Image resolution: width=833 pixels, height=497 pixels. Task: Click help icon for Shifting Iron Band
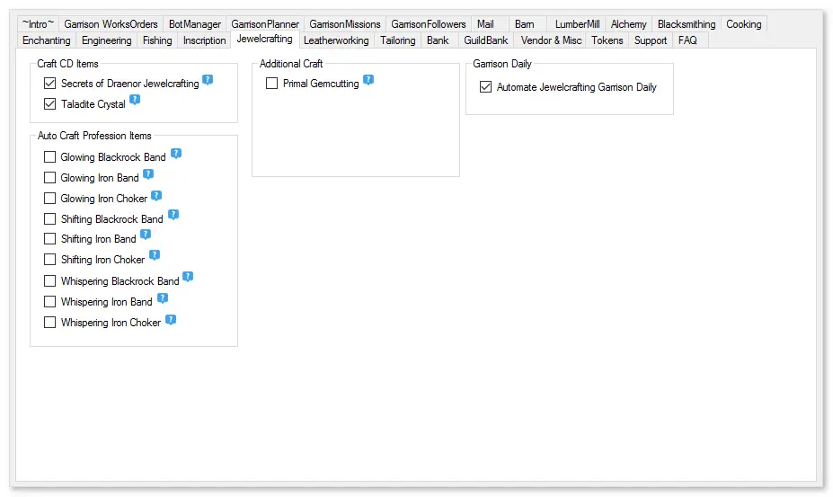point(146,235)
